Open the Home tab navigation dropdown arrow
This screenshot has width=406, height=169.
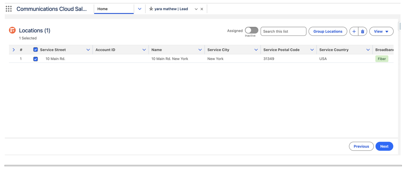pos(139,9)
